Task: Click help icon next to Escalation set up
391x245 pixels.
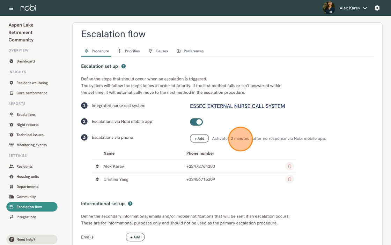Action: 124,66
